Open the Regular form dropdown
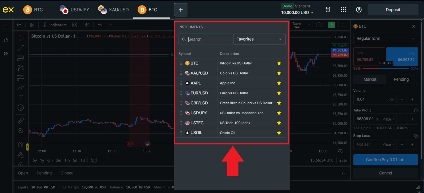The width and height of the screenshot is (424, 193). coord(385,38)
